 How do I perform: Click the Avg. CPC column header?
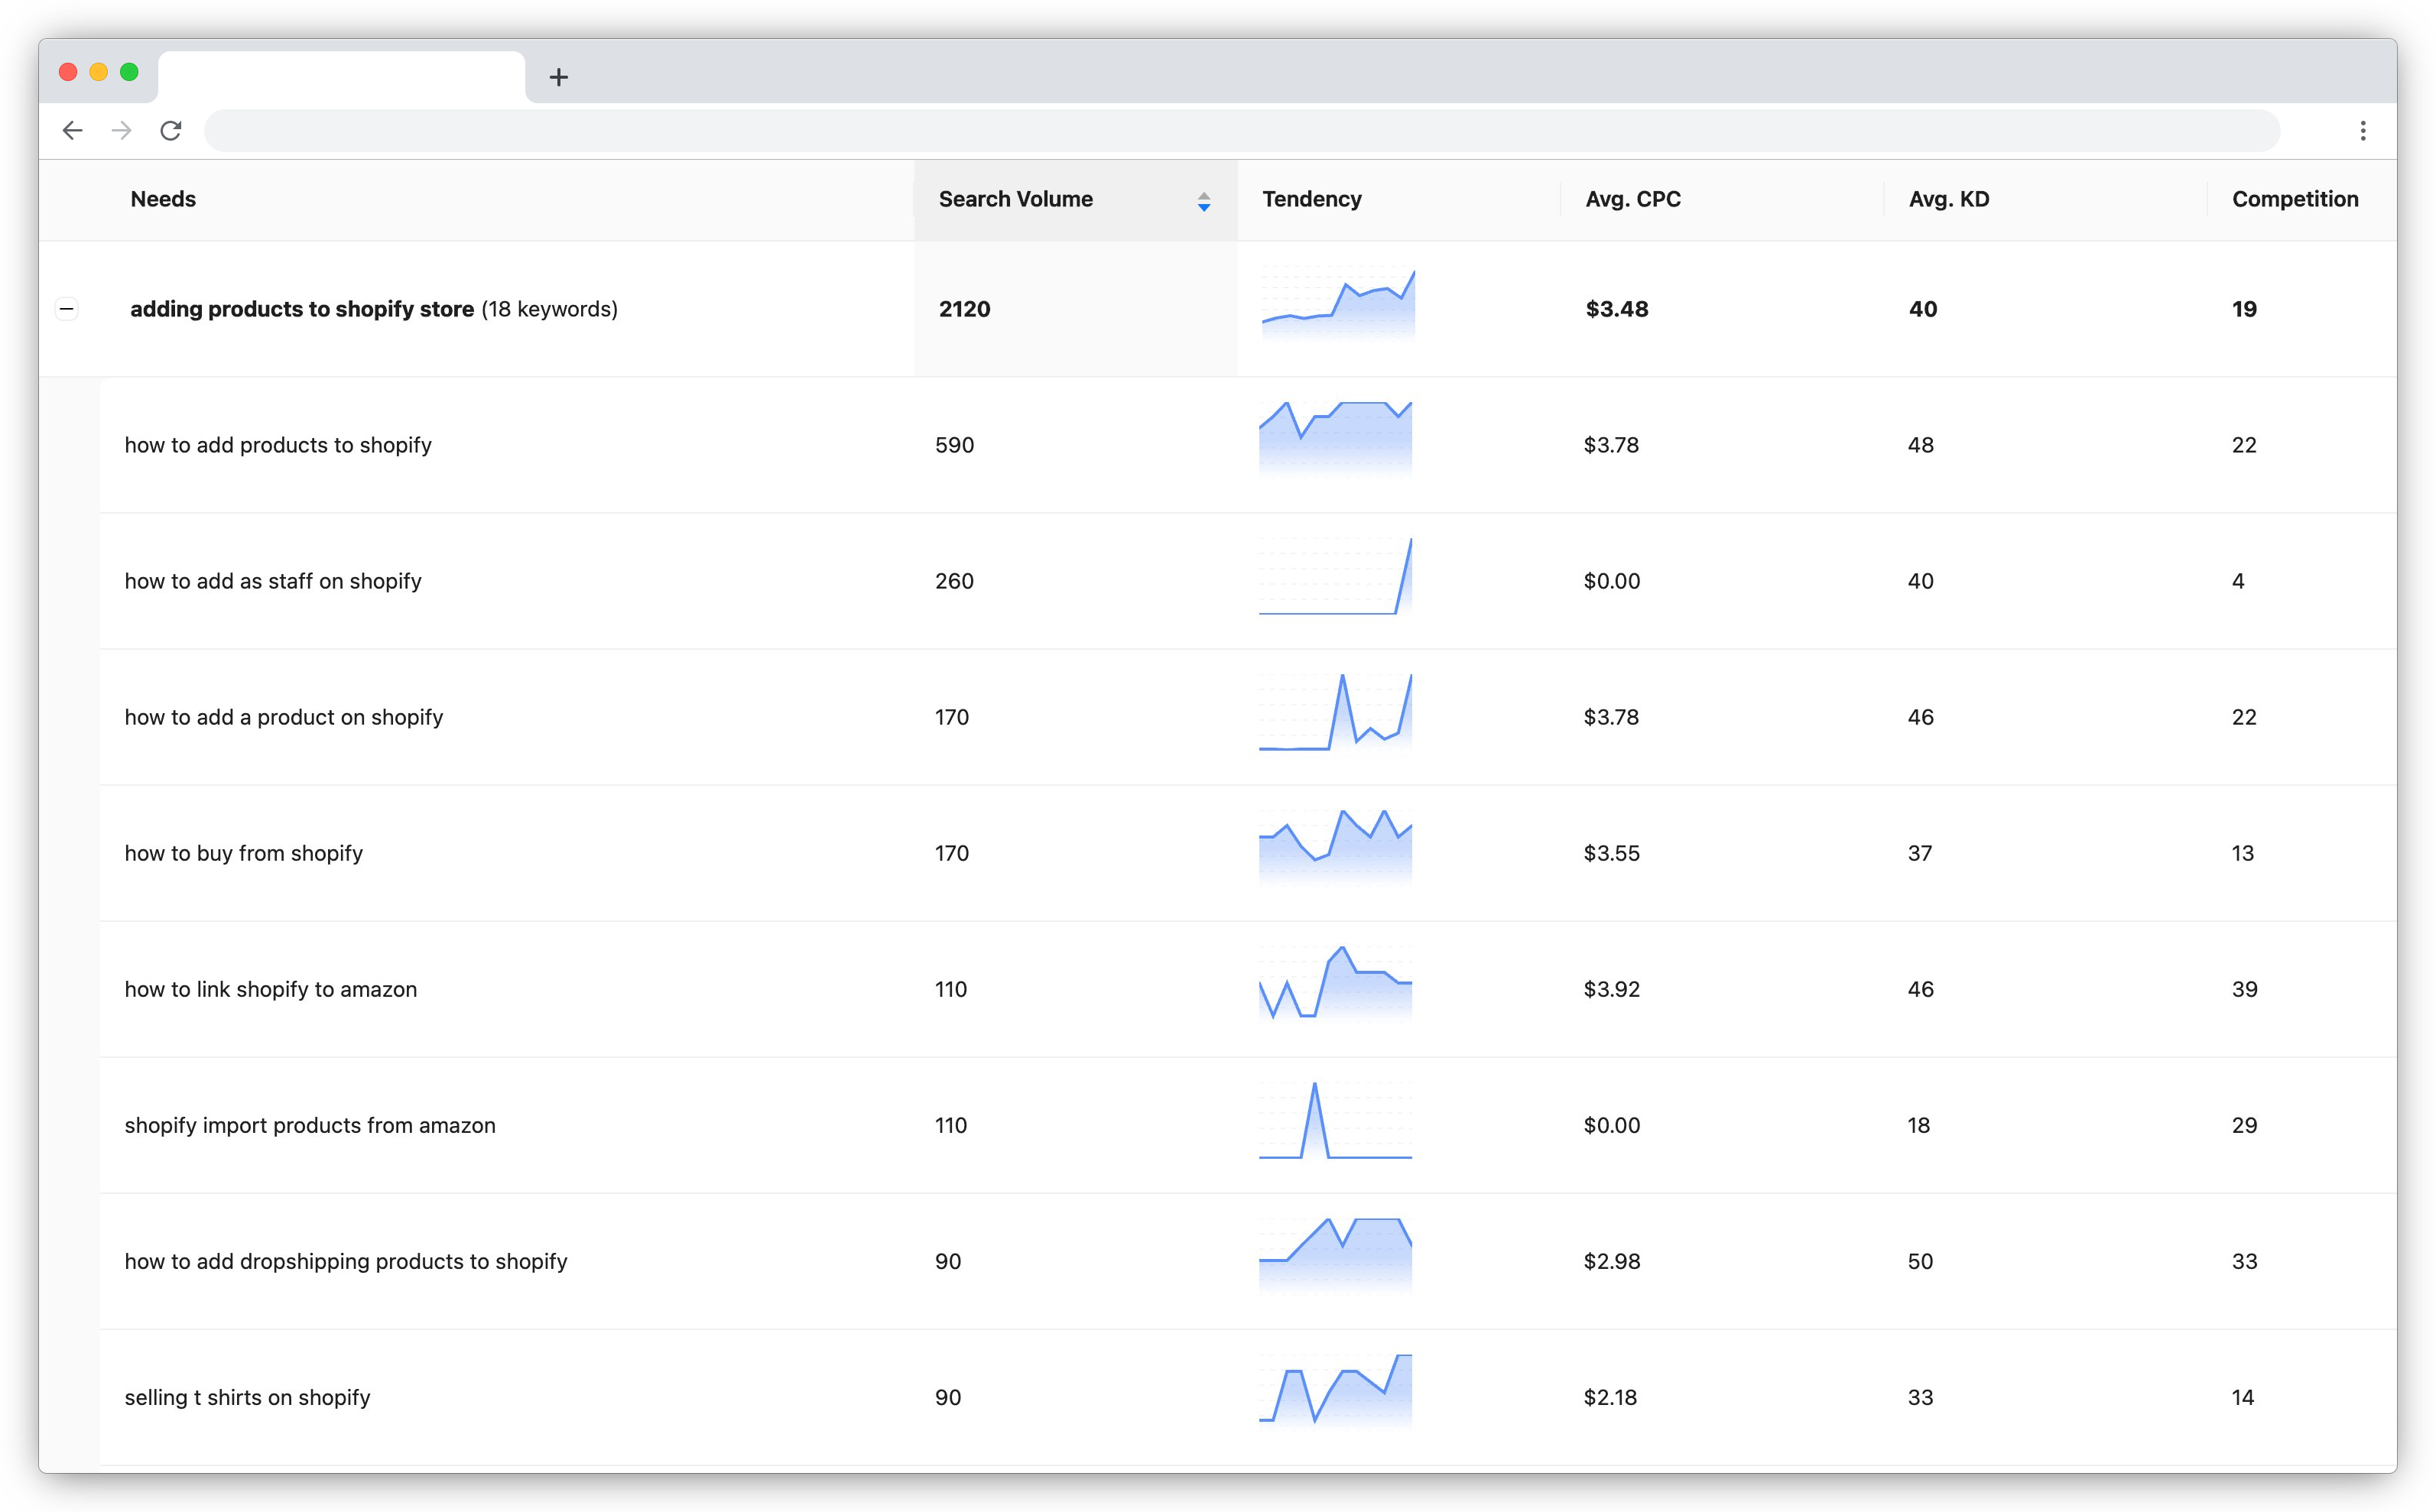(1633, 199)
